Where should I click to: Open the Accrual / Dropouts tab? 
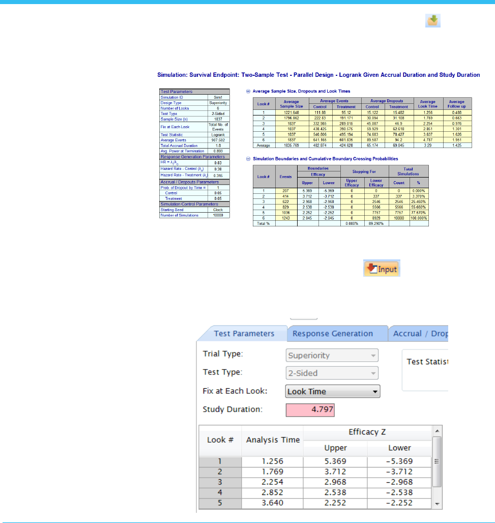point(418,334)
